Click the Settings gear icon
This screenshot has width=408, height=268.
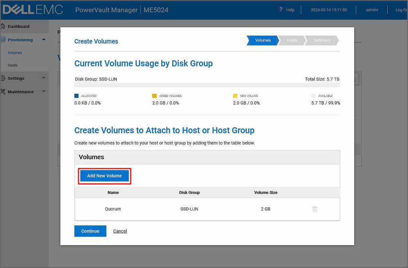(3, 78)
